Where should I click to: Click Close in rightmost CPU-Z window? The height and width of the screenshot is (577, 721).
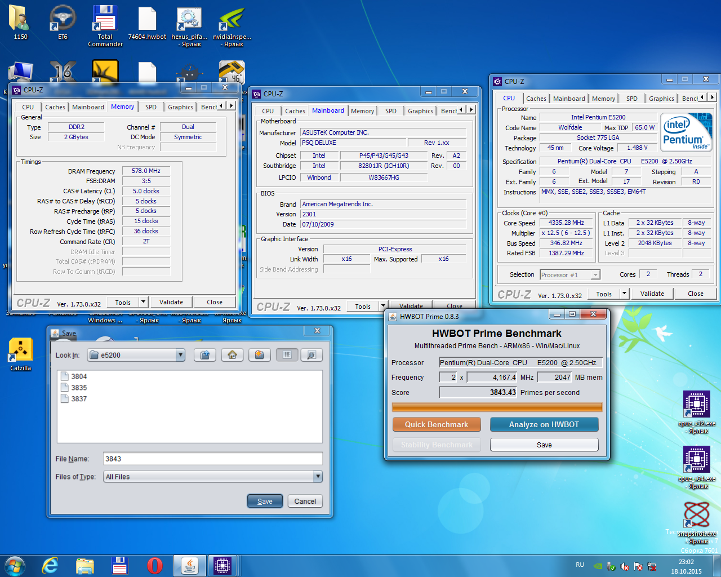point(696,294)
